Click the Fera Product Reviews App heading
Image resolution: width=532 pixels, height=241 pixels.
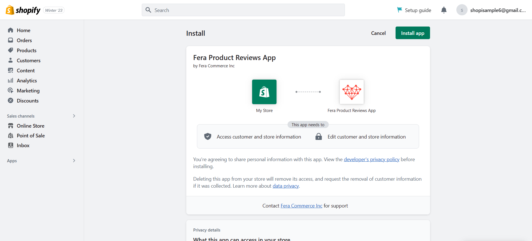tap(234, 58)
